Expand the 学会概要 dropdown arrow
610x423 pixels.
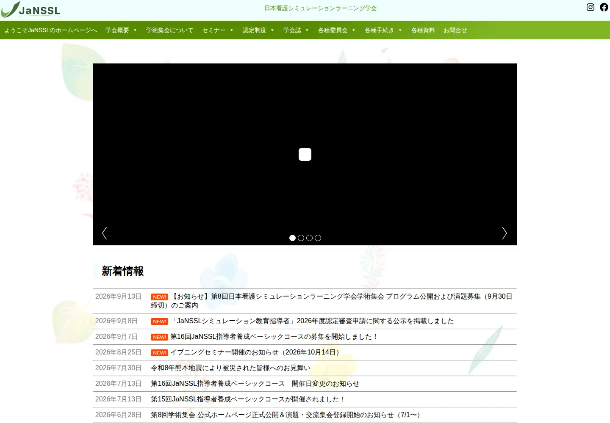(x=135, y=30)
